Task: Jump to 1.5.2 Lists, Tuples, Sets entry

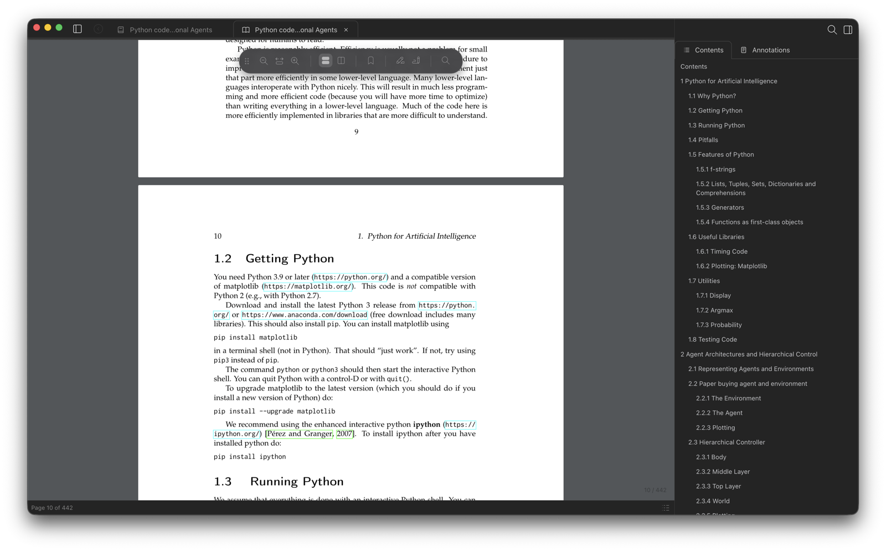Action: [x=755, y=188]
